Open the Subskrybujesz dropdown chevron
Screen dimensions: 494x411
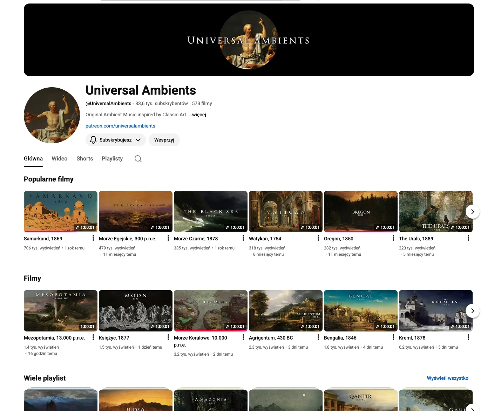point(138,140)
